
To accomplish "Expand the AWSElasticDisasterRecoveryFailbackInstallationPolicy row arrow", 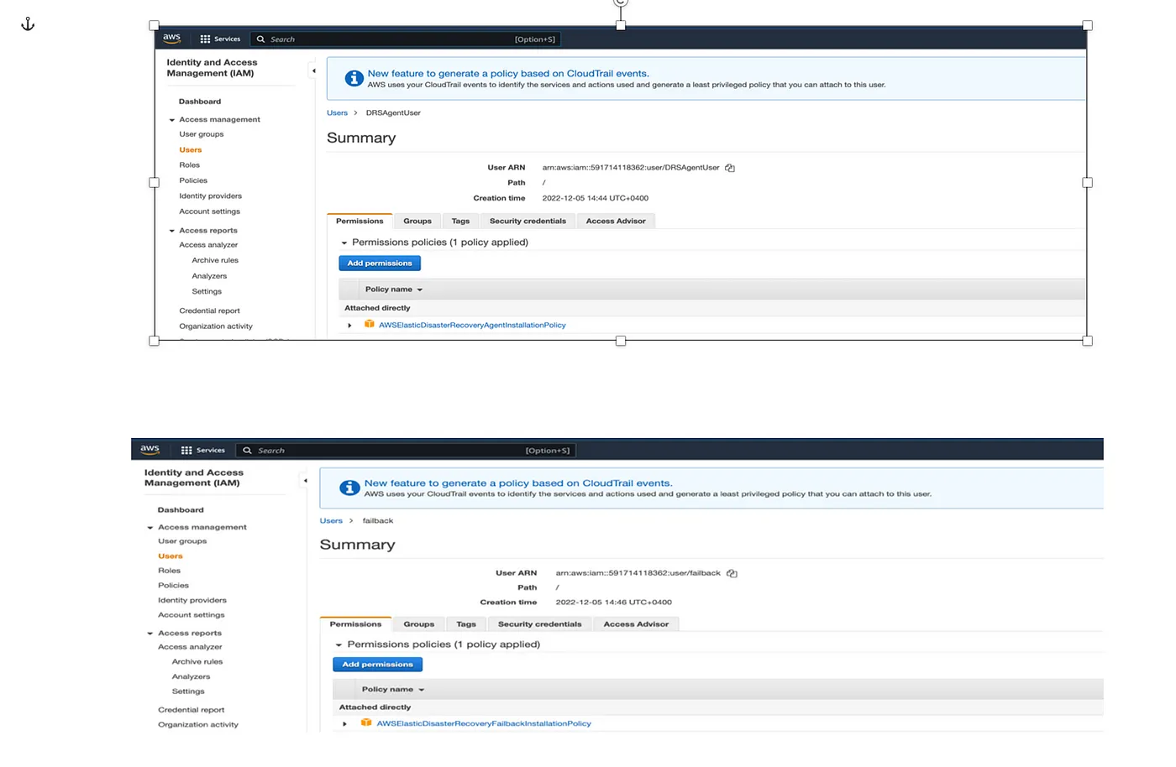I will [344, 723].
